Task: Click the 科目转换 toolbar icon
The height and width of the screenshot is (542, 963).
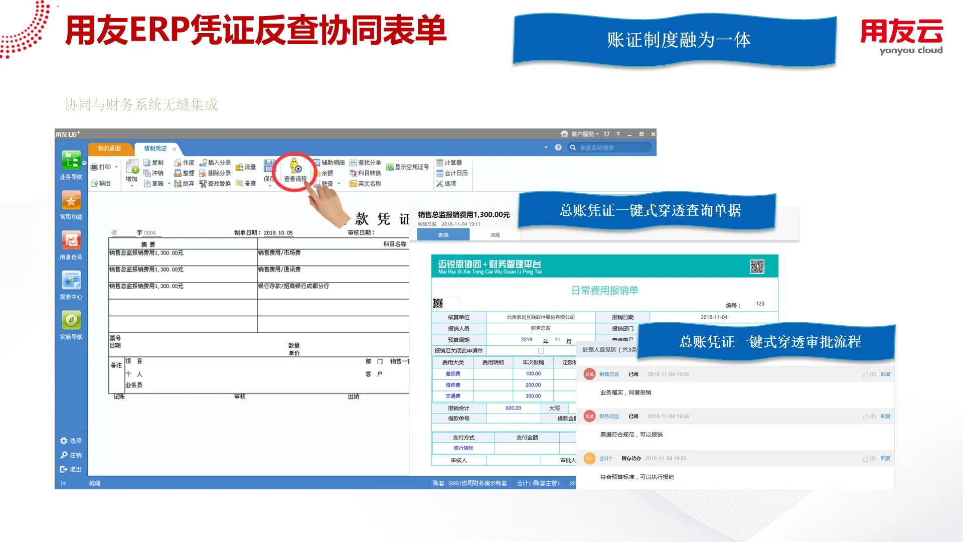Action: click(353, 173)
